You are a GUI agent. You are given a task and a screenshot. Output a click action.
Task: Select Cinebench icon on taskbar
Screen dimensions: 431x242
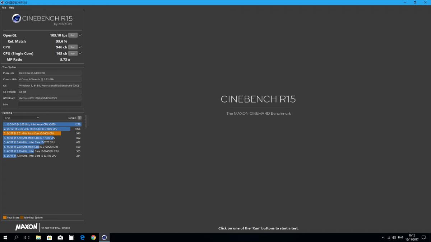[104, 237]
